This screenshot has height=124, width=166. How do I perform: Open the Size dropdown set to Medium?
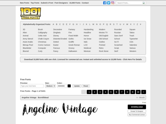click(x=50, y=86)
